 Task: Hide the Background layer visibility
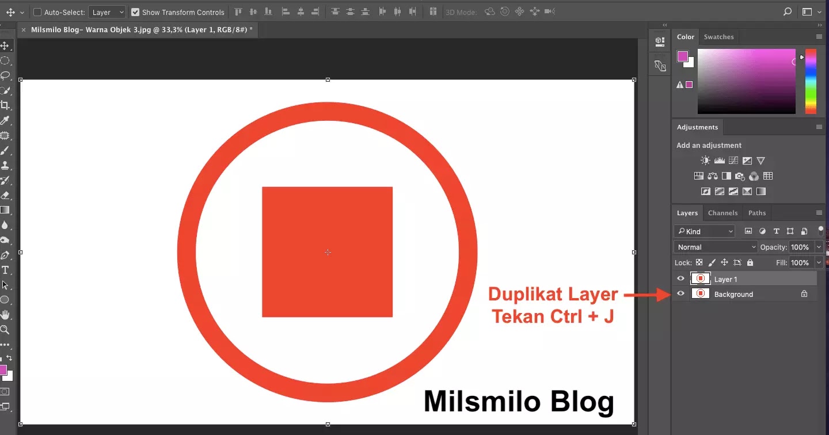click(681, 294)
